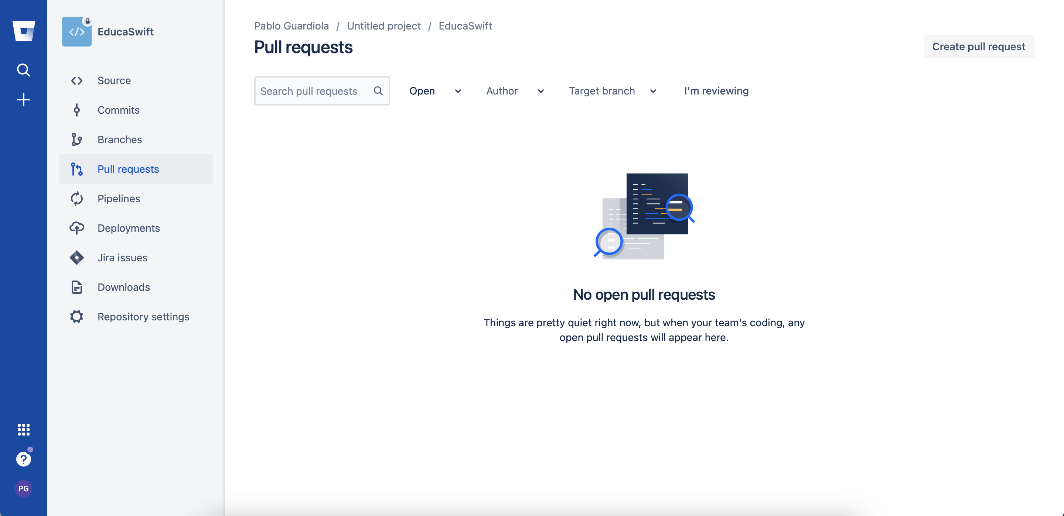Click the 'No open pull requests' heading
Screen dimensions: 1064x516
tap(644, 294)
